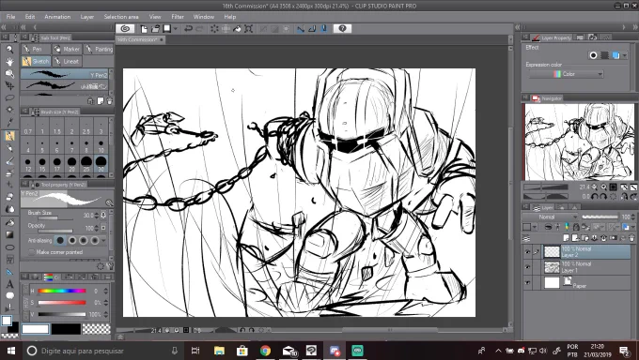
Task: Click the black sub color swatch
Action: [x=66, y=329]
